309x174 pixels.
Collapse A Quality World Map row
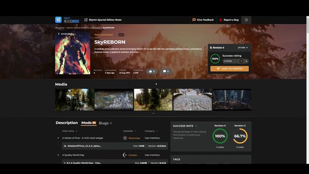58,155
